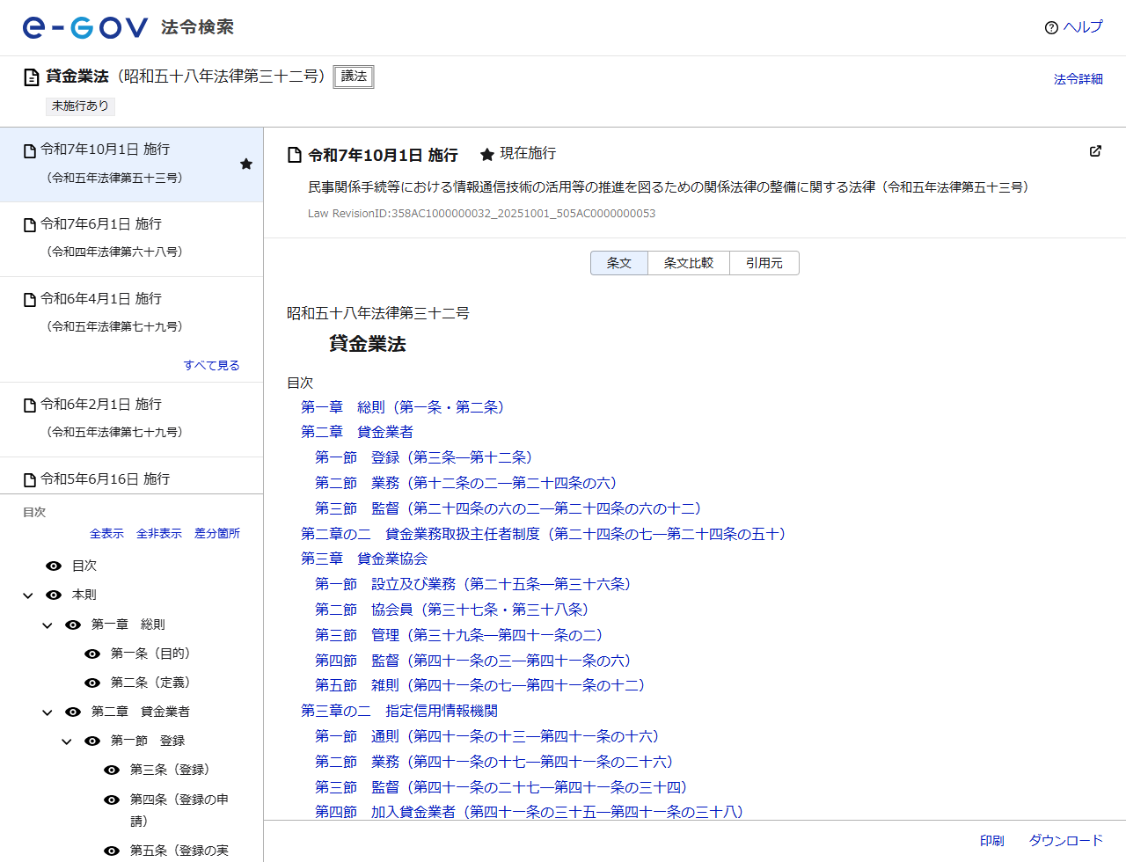Hide 第一章 総則 with eye icon

[x=73, y=625]
